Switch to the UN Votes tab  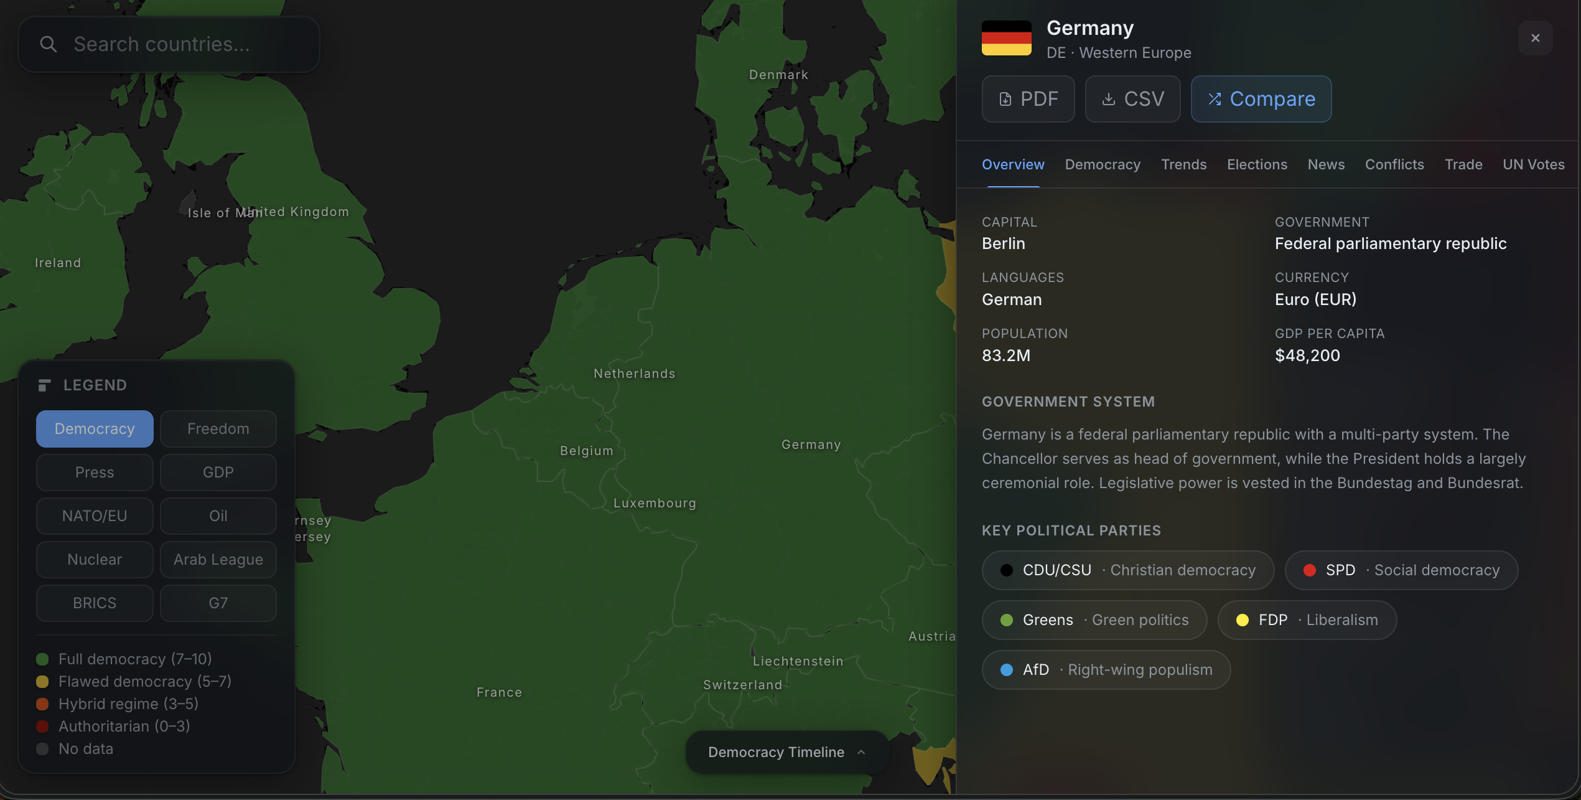[x=1533, y=164]
